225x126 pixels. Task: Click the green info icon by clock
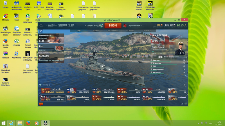(x=186, y=104)
